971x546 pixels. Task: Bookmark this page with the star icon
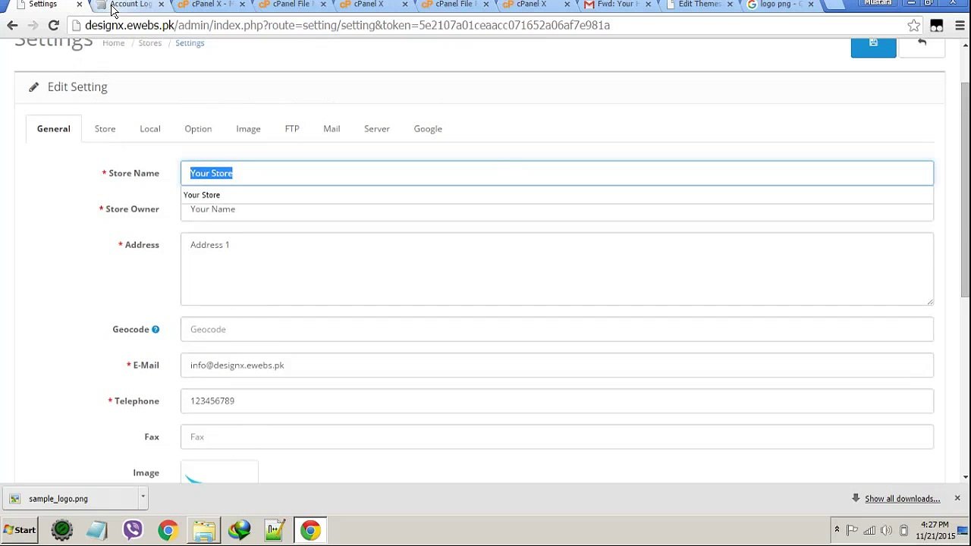coord(914,25)
